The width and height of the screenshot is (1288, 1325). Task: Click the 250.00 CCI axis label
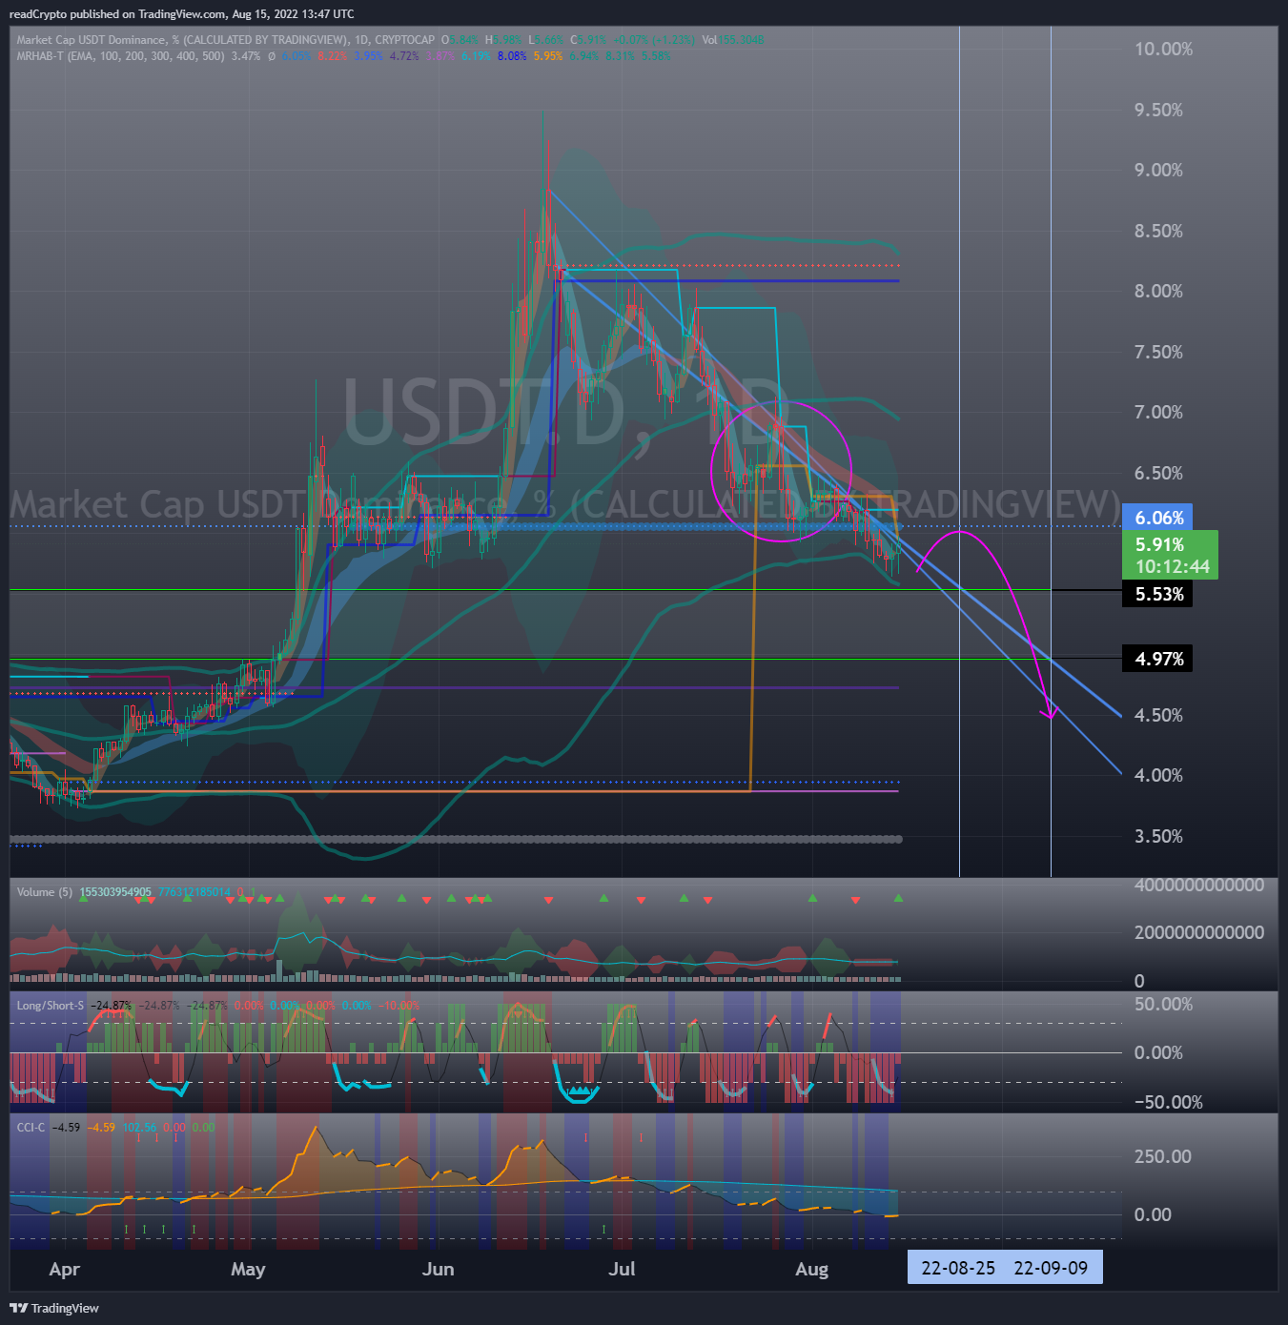[1162, 1156]
